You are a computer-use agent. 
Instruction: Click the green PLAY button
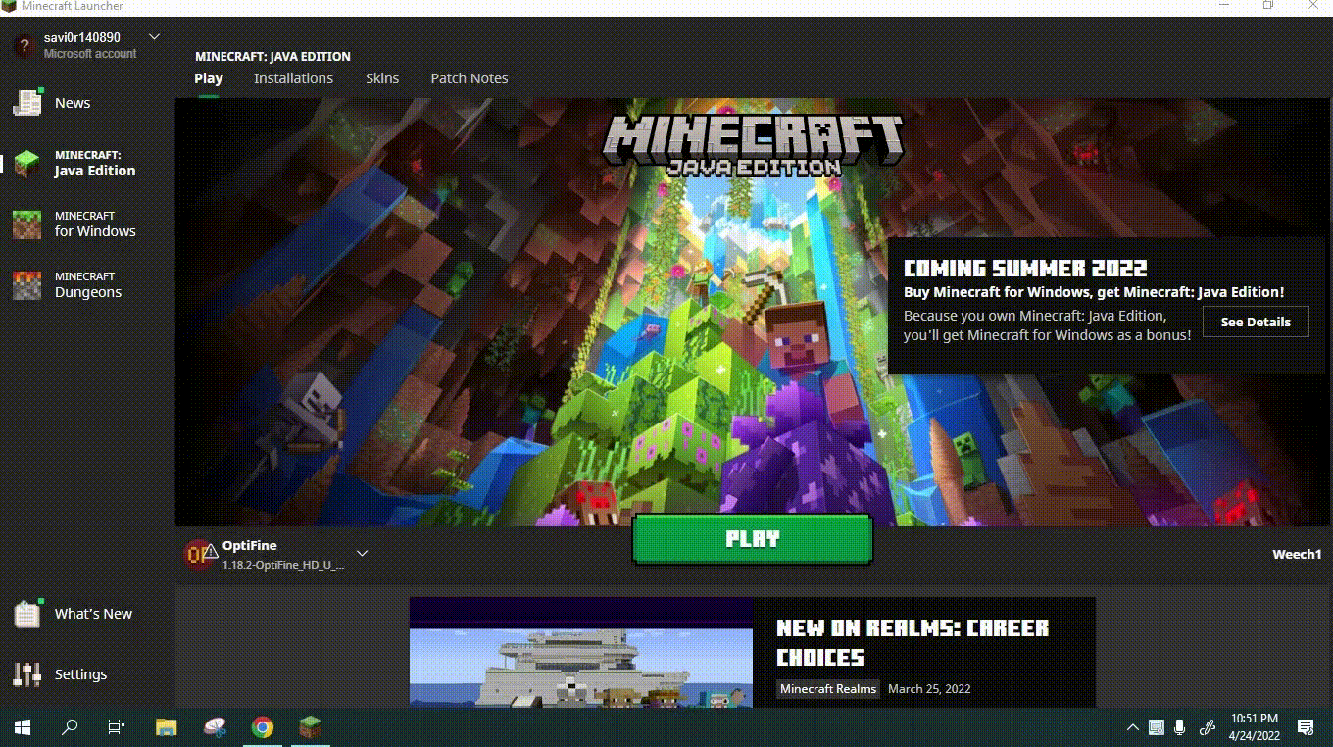(x=752, y=539)
